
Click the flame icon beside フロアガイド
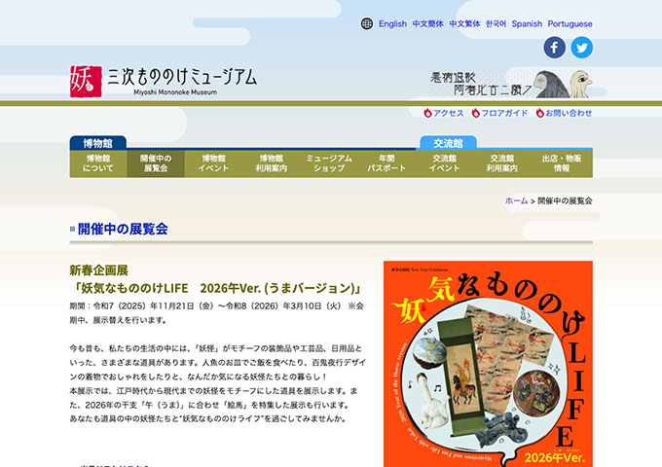pos(476,113)
